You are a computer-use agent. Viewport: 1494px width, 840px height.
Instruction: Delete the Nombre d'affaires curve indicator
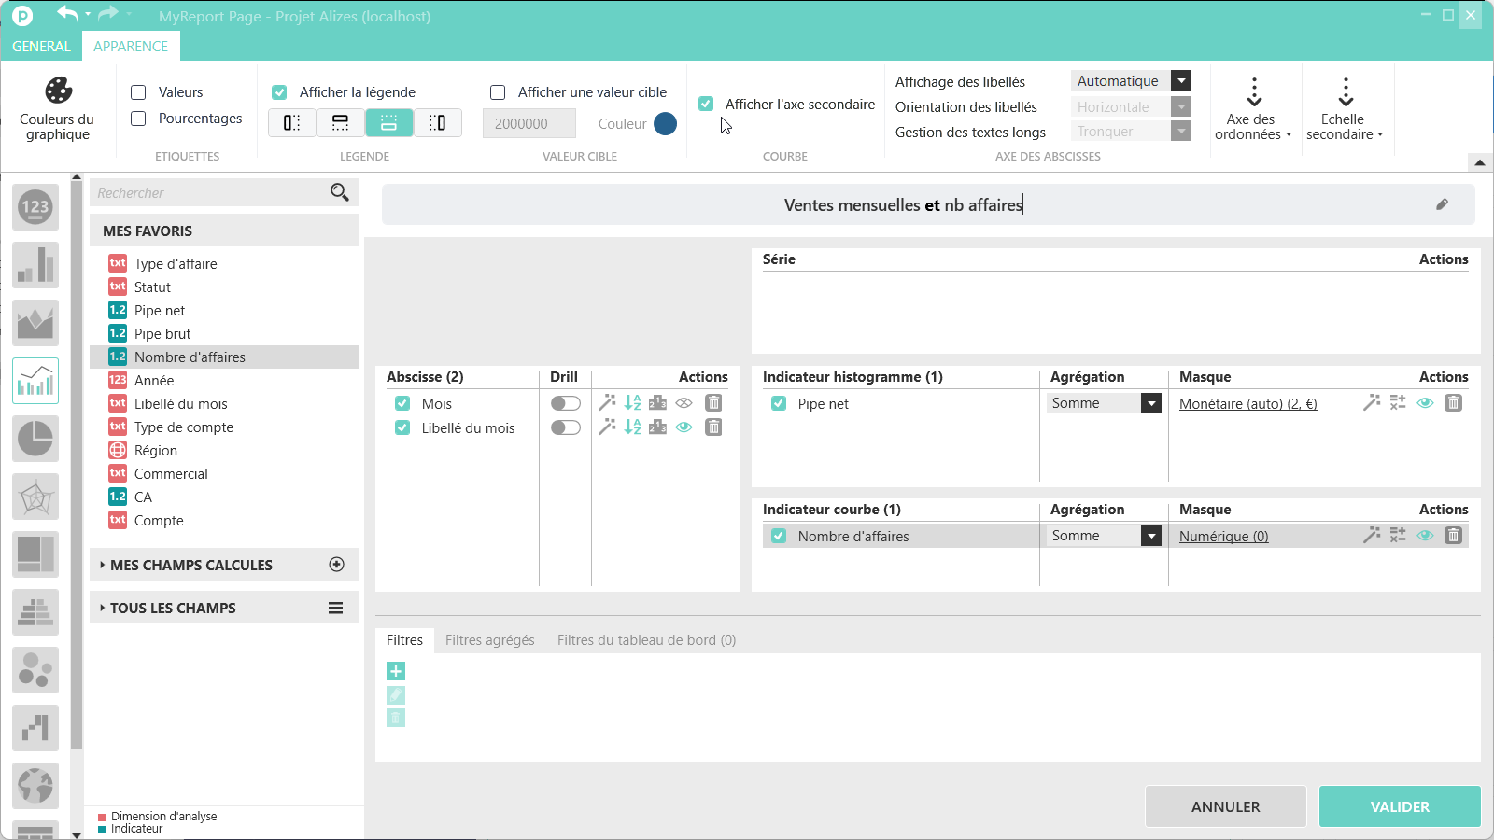click(x=1454, y=536)
